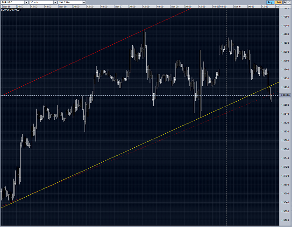Click the 1.3620 price axis label
292x227 pixels.
(x=285, y=211)
